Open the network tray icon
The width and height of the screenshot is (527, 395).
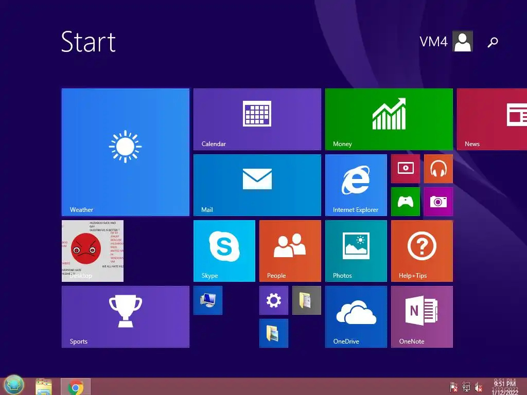coord(466,387)
